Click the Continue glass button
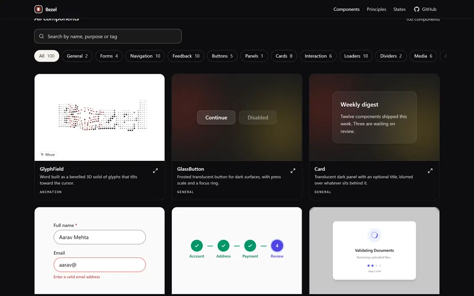Image resolution: width=474 pixels, height=296 pixels. click(x=216, y=117)
